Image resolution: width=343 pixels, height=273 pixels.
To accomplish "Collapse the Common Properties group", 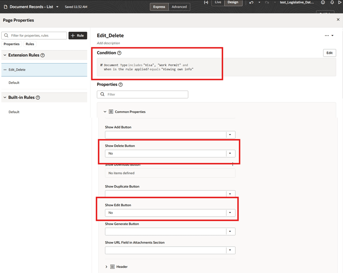I will tap(105, 112).
